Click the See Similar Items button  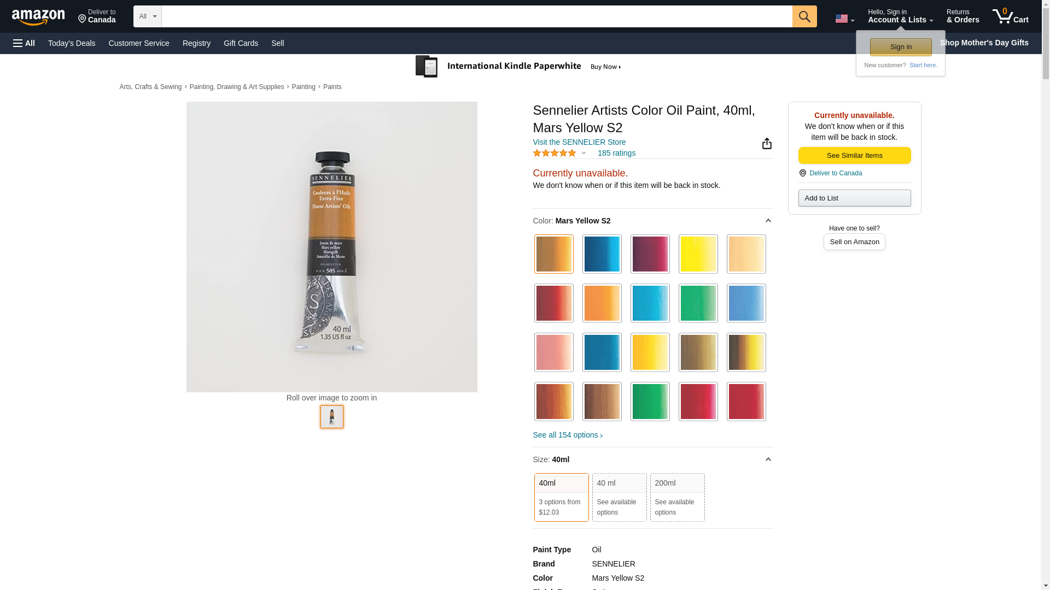854,156
